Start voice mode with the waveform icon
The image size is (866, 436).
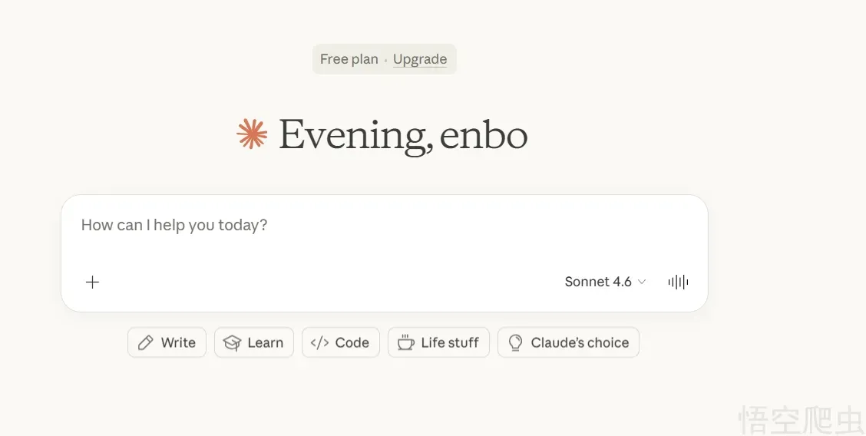(678, 282)
